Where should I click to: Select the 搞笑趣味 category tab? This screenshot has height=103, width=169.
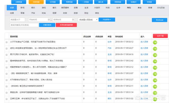point(65,8)
